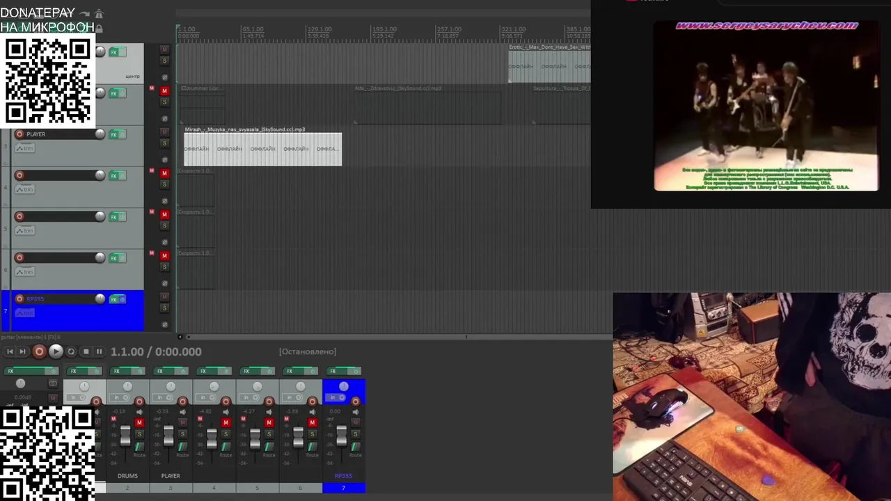Solo mixer strip 4
The width and height of the screenshot is (891, 501).
click(x=226, y=434)
